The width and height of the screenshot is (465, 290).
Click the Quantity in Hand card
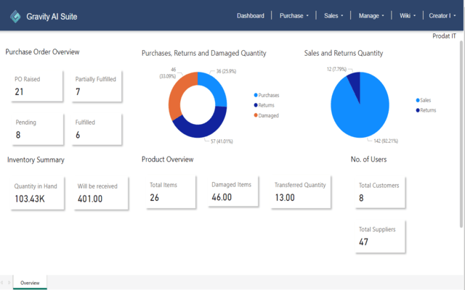coord(36,192)
